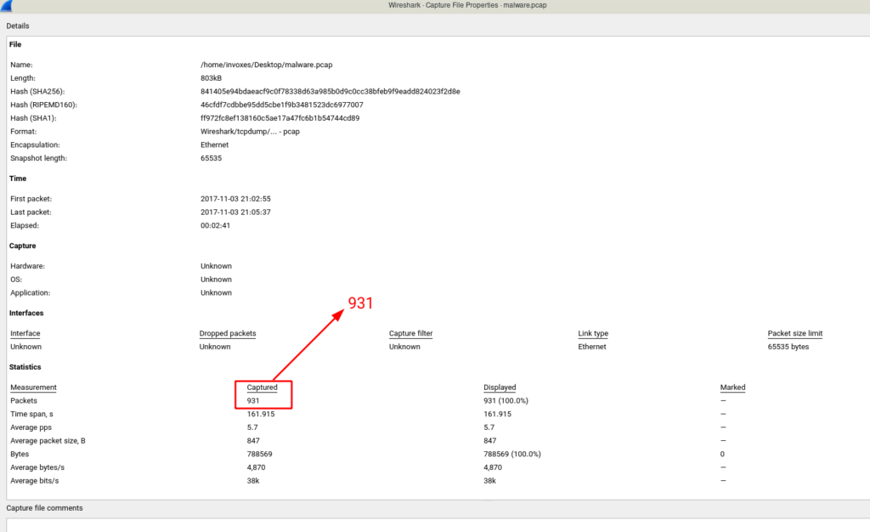
Task: Click the captured packets count 931
Action: point(253,400)
